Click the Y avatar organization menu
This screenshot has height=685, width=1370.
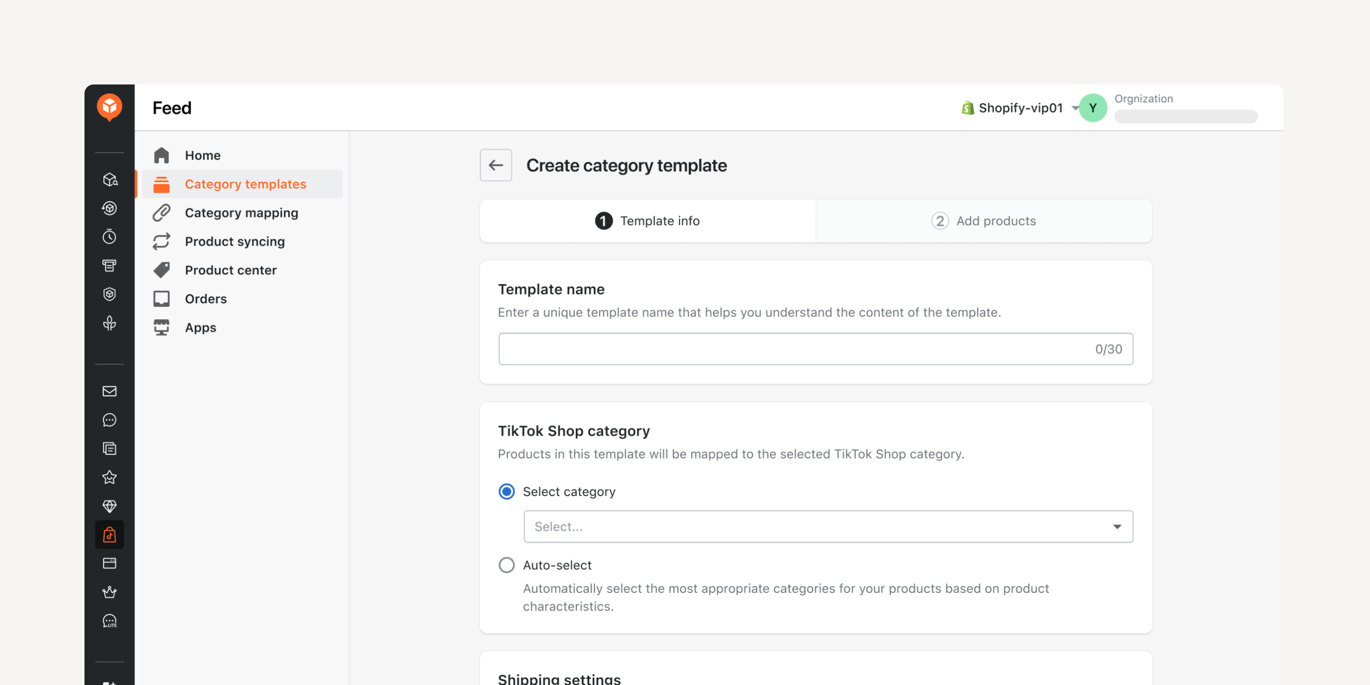(x=1092, y=108)
